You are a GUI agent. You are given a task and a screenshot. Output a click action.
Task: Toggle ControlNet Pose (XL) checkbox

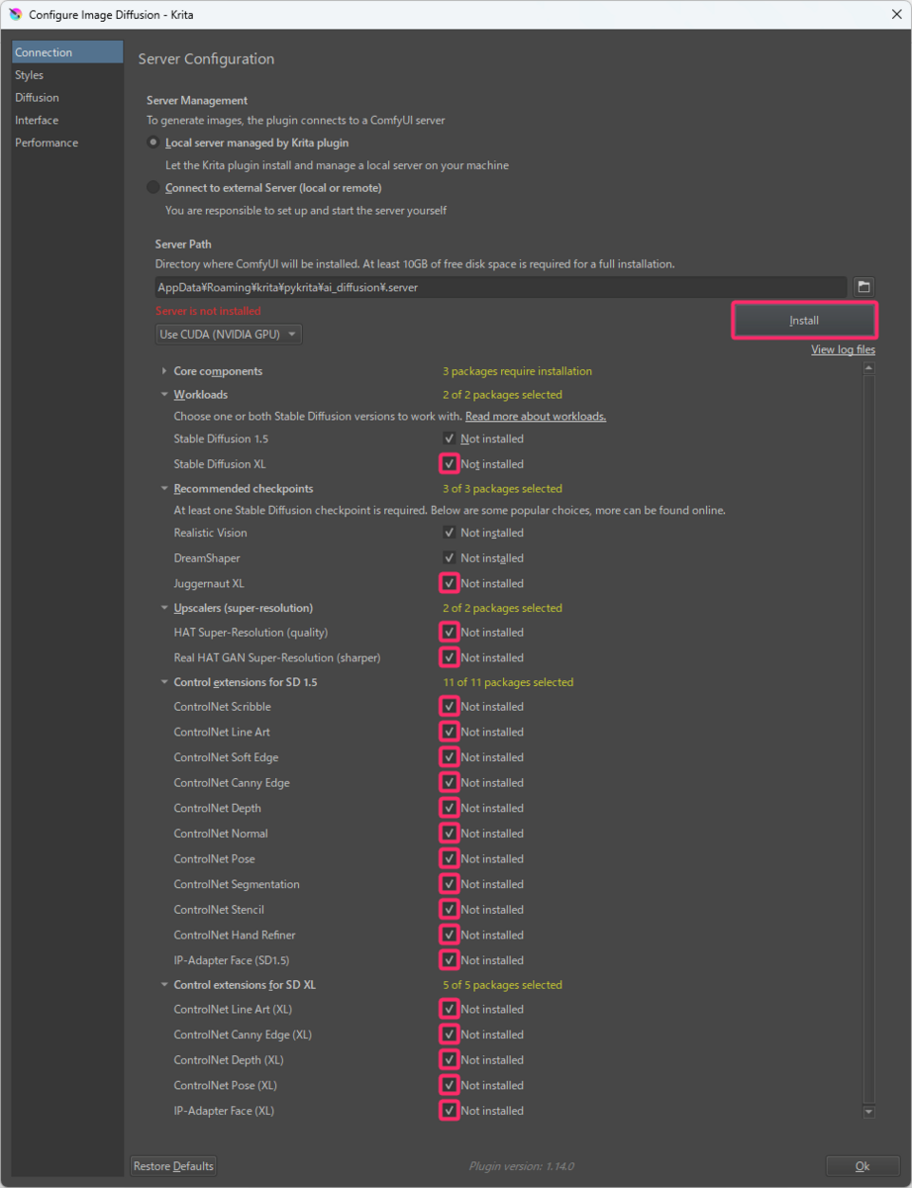point(450,1086)
